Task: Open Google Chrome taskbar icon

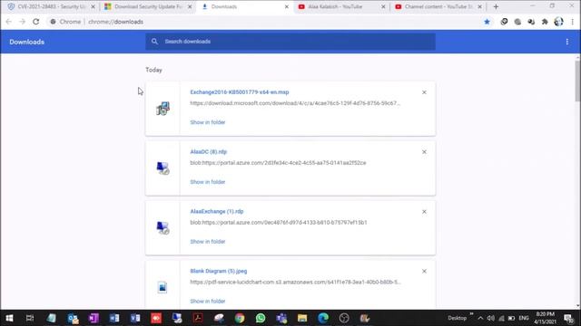Action: pyautogui.click(x=240, y=318)
